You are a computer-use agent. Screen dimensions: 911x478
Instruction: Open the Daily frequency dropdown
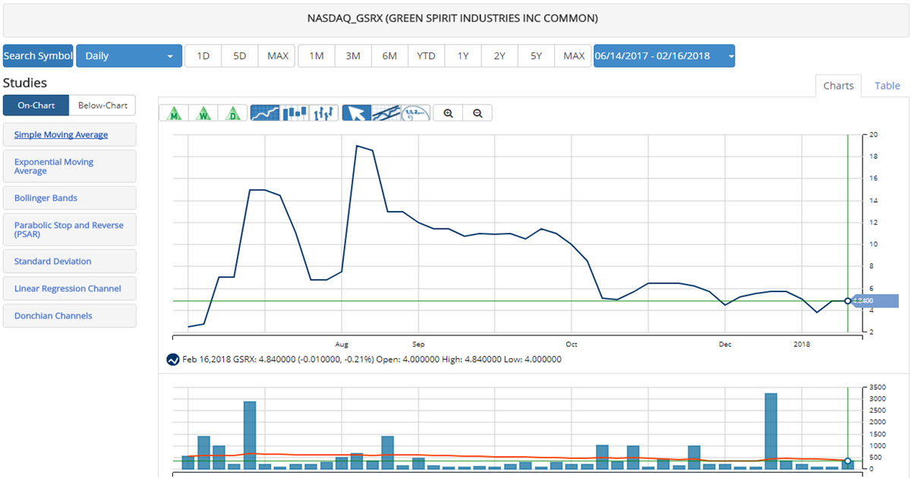click(129, 56)
